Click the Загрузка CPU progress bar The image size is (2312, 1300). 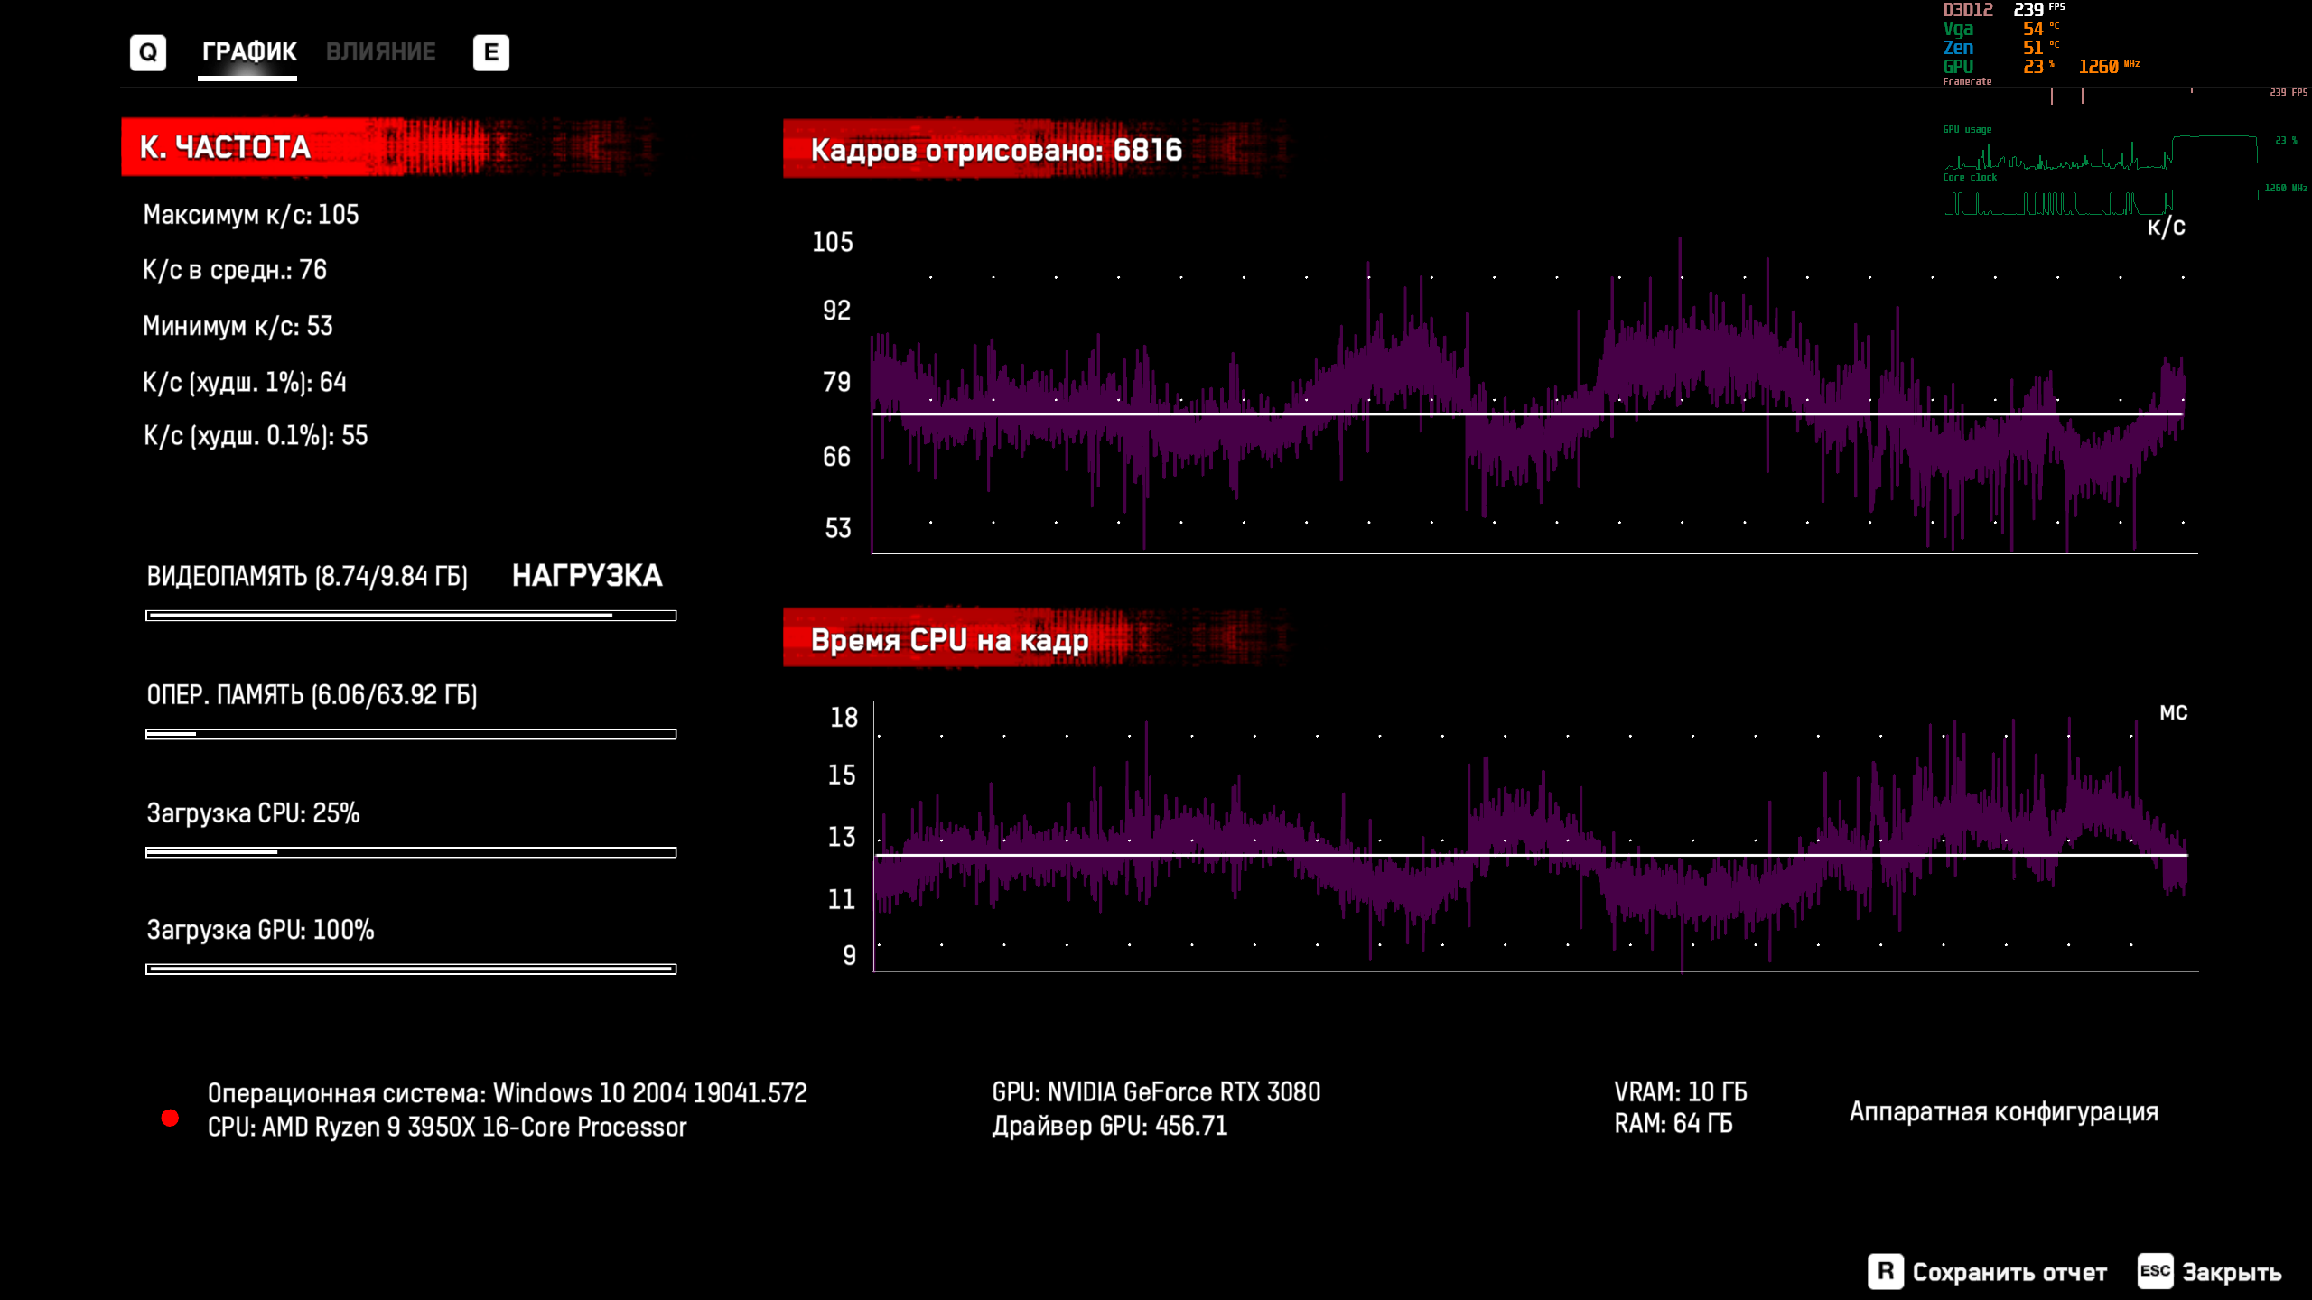click(x=411, y=852)
